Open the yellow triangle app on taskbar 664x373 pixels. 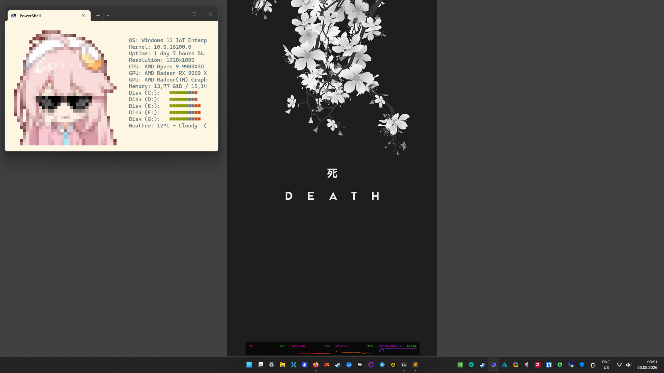coord(393,365)
